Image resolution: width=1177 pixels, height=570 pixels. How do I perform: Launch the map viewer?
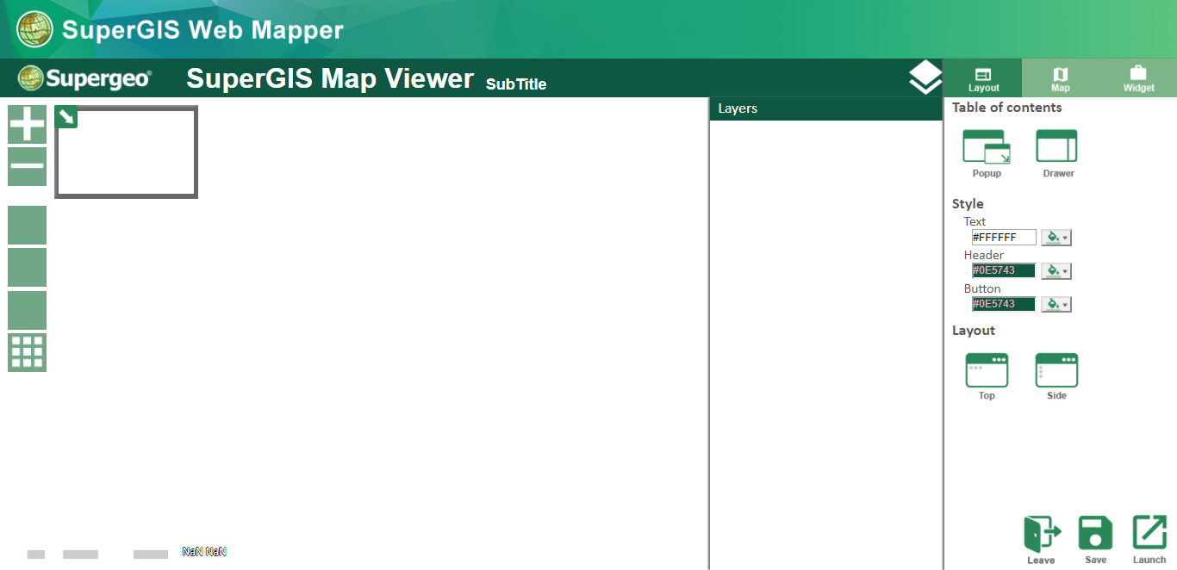(x=1149, y=540)
